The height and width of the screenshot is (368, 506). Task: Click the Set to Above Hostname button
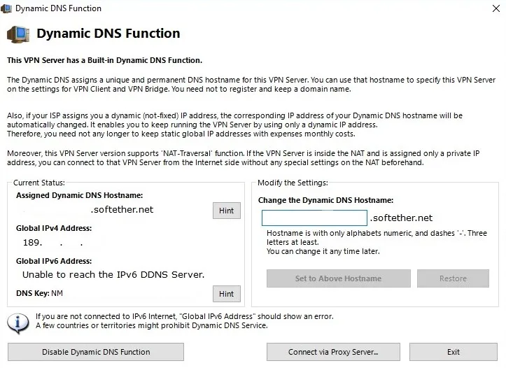[338, 278]
